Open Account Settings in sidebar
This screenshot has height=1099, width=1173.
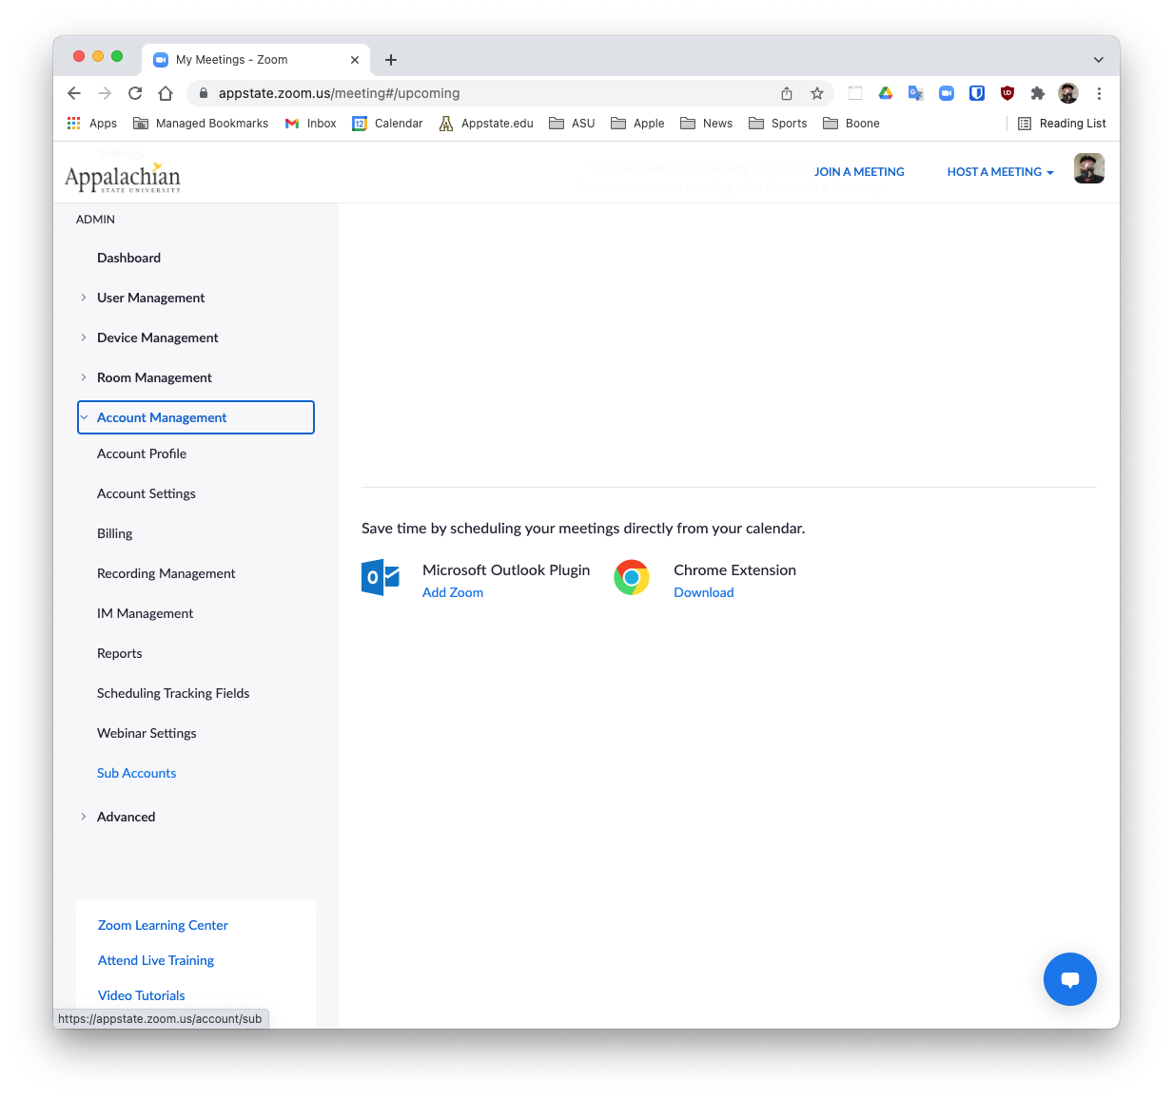(147, 493)
